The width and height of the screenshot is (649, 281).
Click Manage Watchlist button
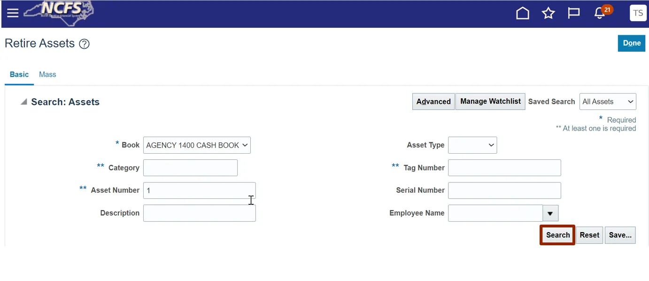click(490, 101)
